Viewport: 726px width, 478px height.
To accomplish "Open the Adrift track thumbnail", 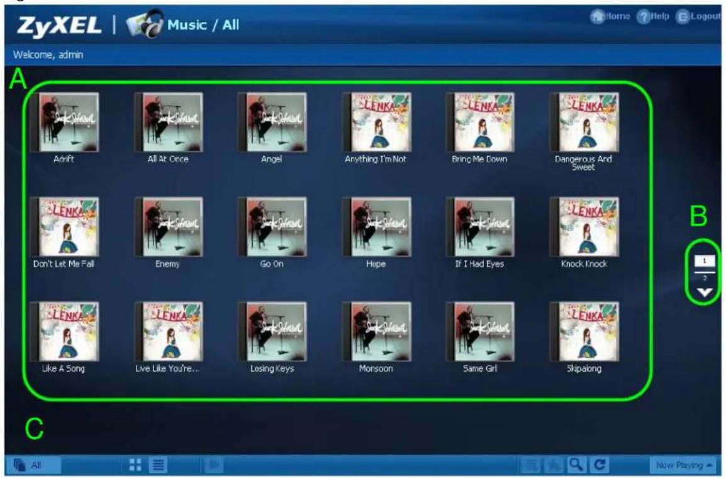I will click(64, 123).
